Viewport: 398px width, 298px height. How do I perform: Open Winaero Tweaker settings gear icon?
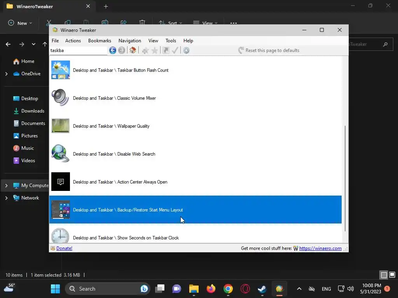(x=186, y=50)
